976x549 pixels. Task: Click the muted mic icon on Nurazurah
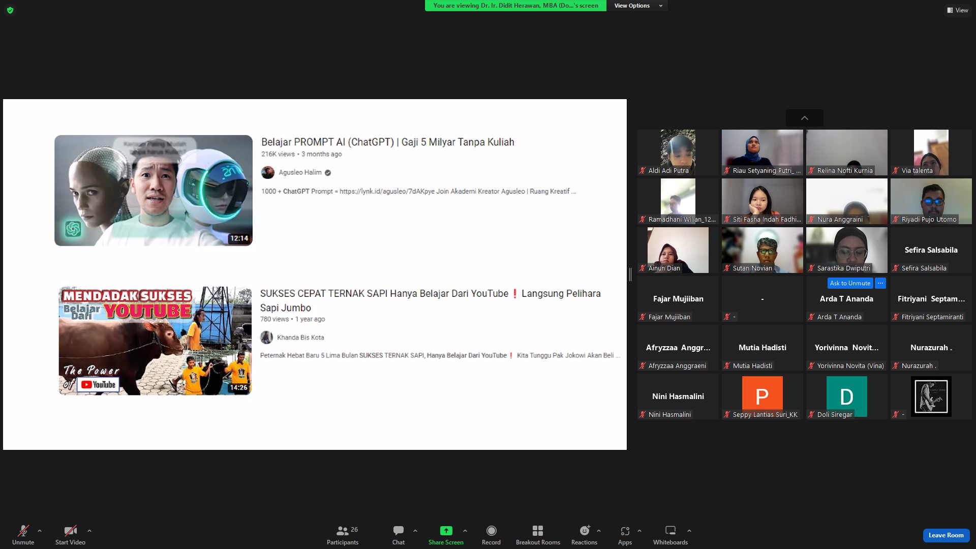(x=896, y=366)
